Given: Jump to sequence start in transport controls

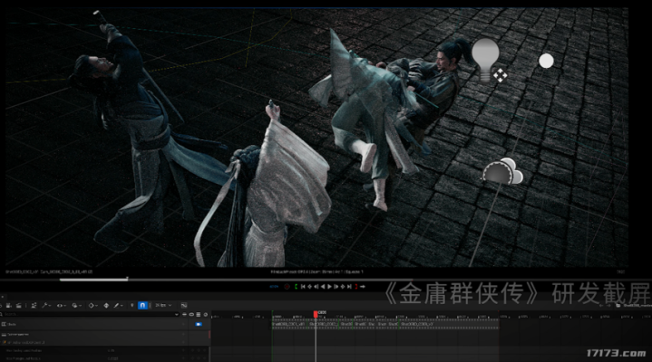Looking at the screenshot, I should [x=304, y=286].
